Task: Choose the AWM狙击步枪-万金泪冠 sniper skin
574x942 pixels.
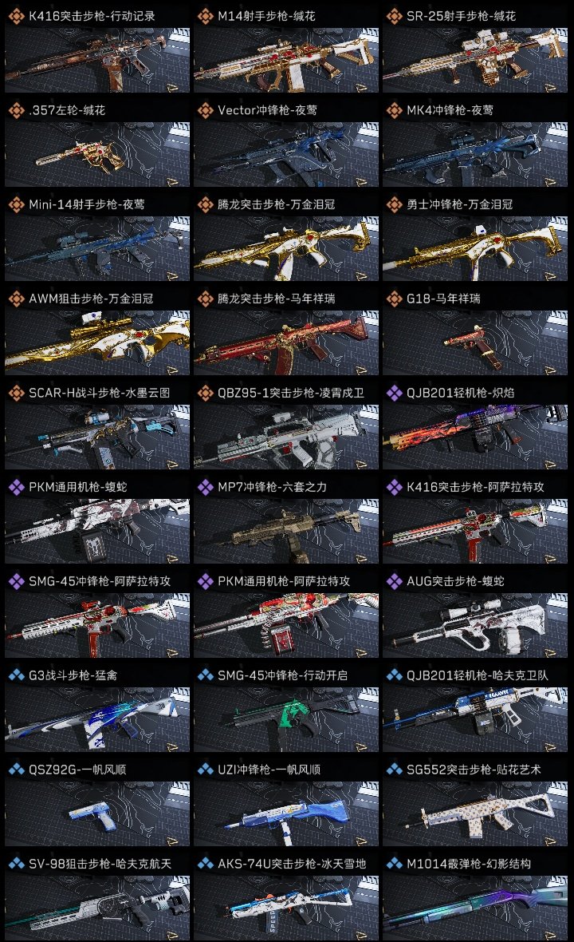Action: (x=97, y=342)
